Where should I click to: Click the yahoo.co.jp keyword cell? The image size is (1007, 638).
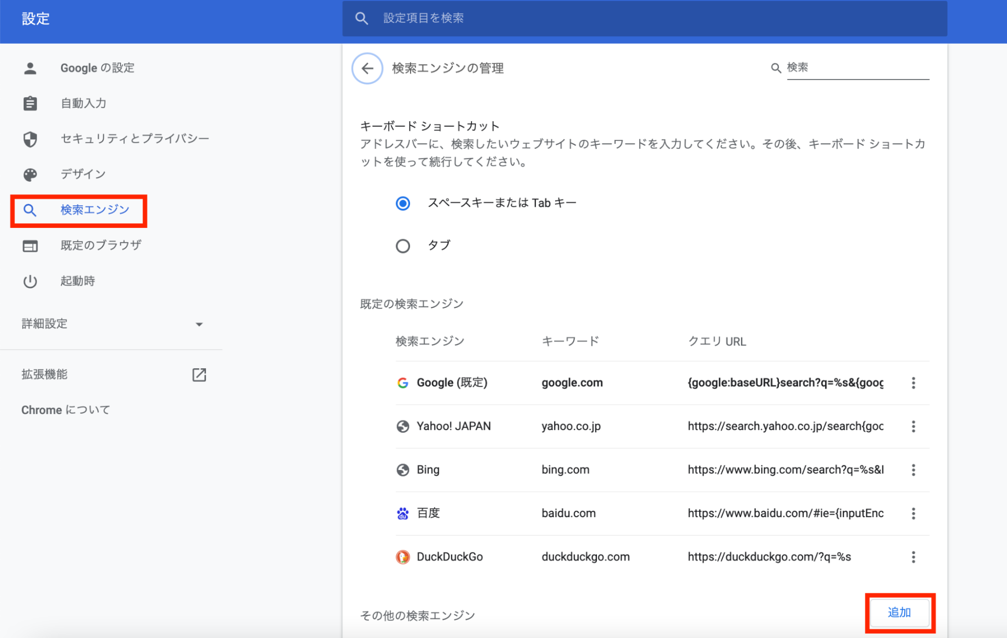[571, 426]
